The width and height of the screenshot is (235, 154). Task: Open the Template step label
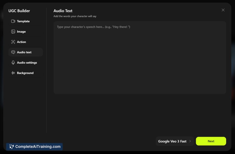click(23, 21)
